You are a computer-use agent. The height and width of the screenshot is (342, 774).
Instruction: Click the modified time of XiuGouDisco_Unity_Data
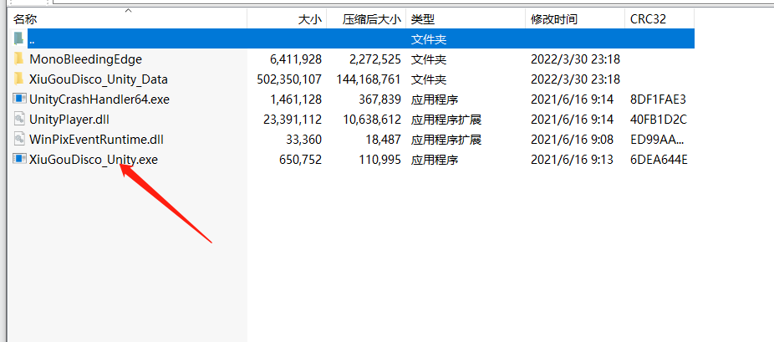click(575, 79)
